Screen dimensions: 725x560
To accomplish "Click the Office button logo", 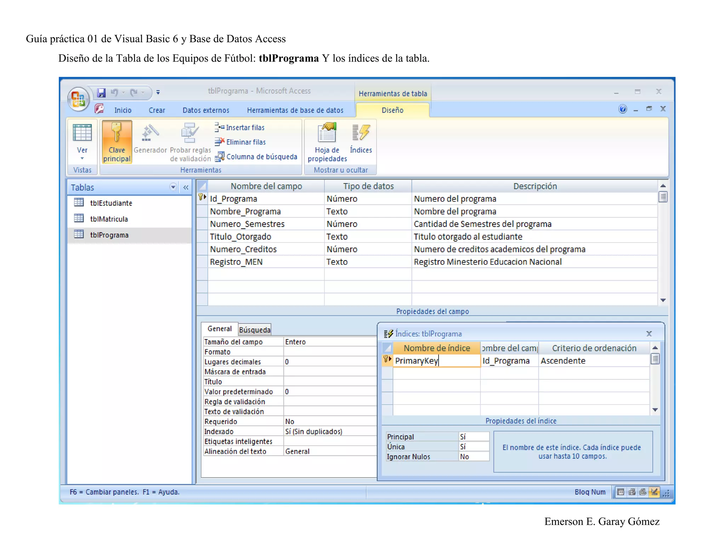I will tap(78, 99).
